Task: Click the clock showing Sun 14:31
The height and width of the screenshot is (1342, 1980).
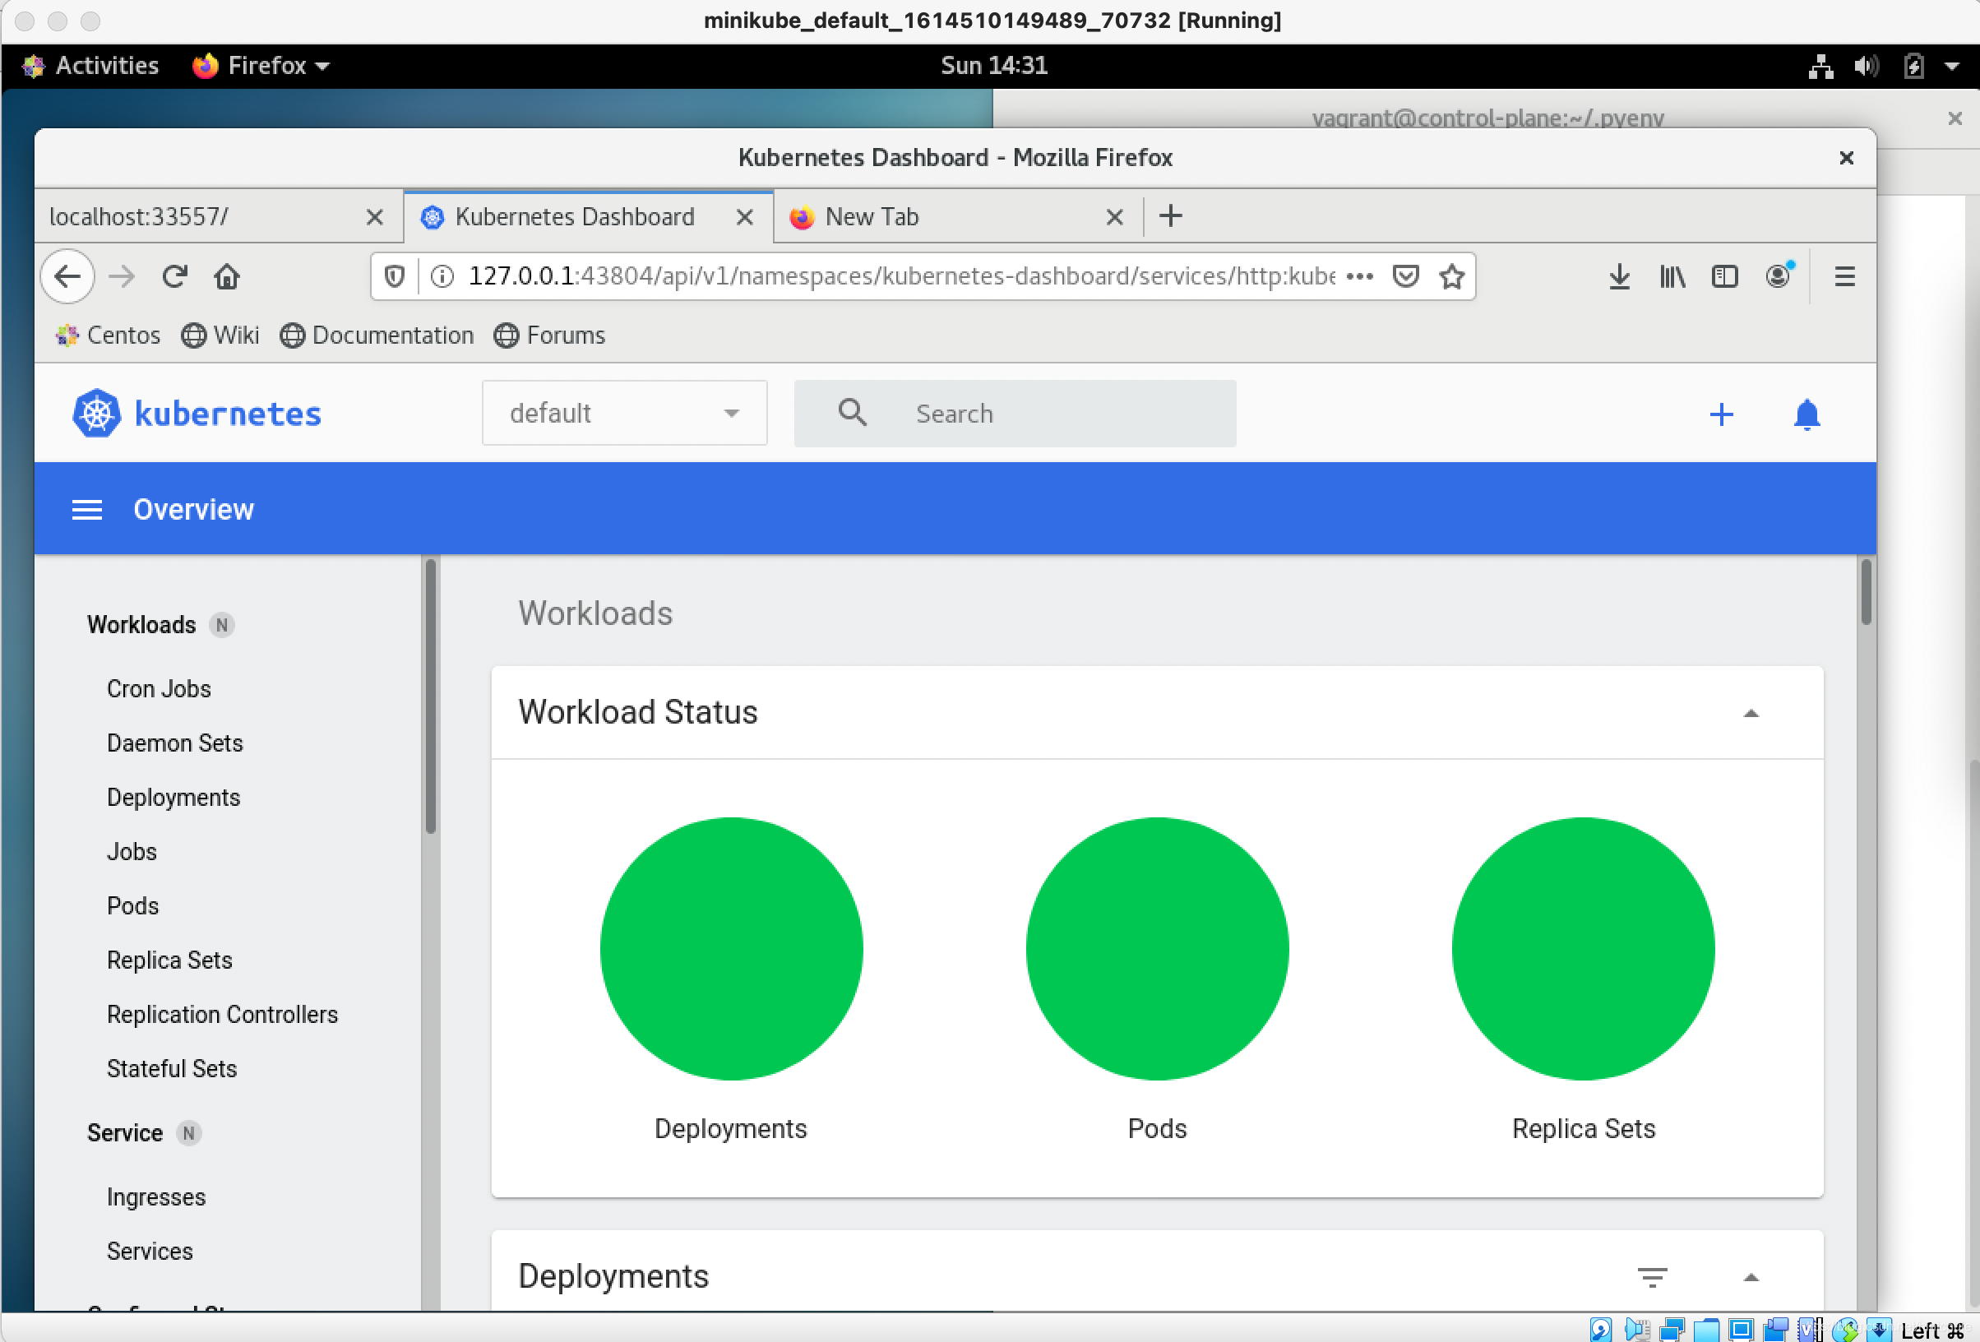Action: (x=993, y=66)
